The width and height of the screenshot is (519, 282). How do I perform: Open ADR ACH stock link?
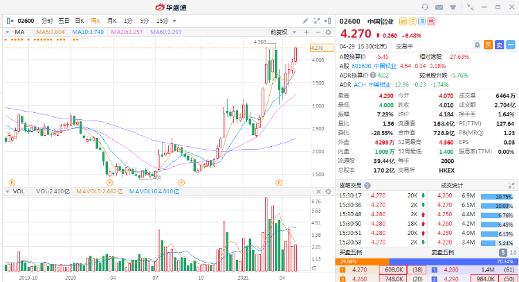(372, 85)
